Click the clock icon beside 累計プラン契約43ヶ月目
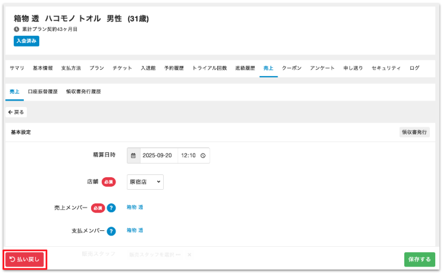This screenshot has height=273, width=443. point(16,29)
